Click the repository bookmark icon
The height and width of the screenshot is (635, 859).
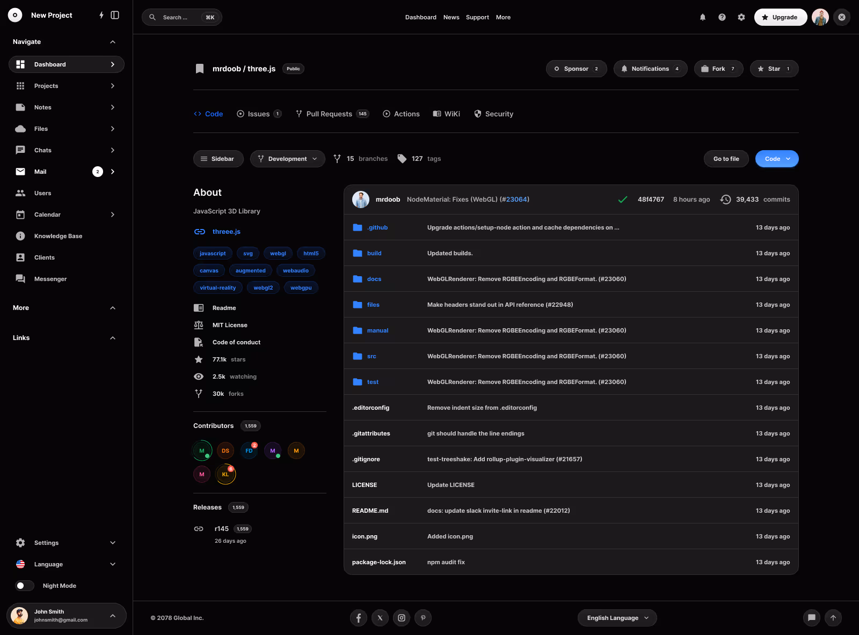[x=200, y=69]
